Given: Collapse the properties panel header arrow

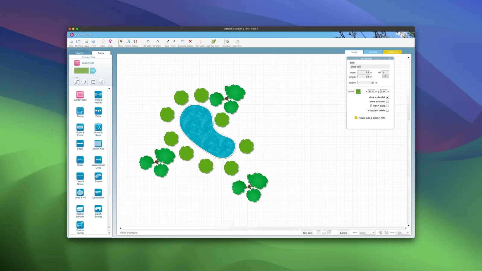Looking at the screenshot, I should pyautogui.click(x=389, y=59).
